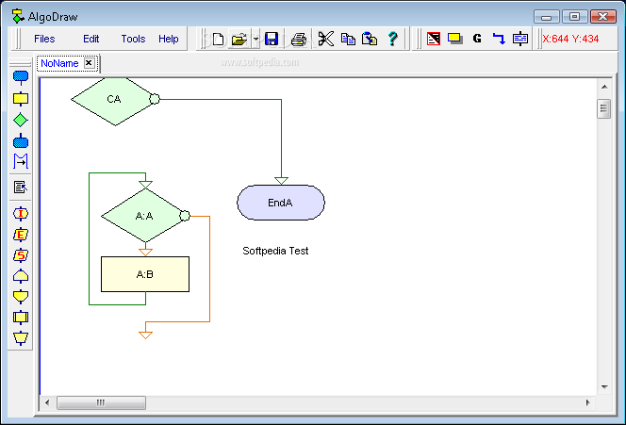Click the G toolbar icon
The image size is (626, 425).
477,39
